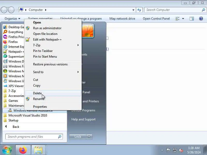This screenshot has height=155, width=207.
Task: Open the address bar history dropdown
Action: (133, 10)
